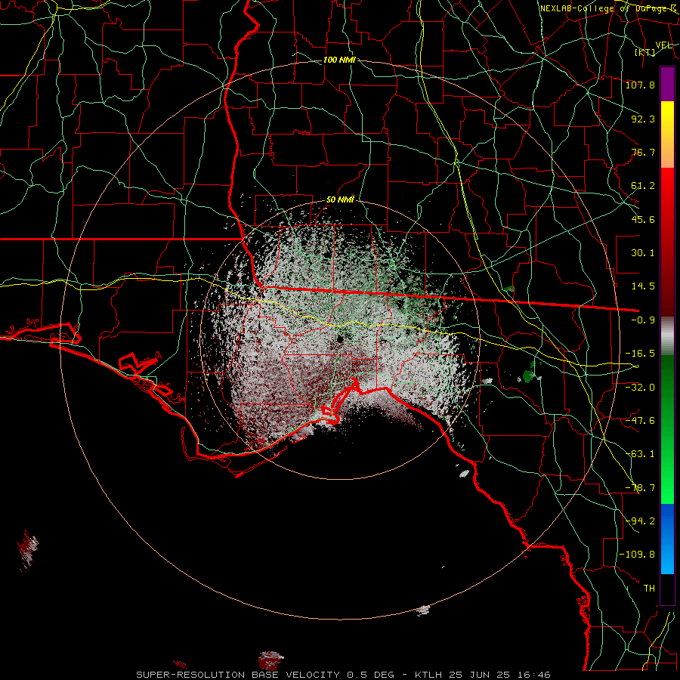Image resolution: width=680 pixels, height=680 pixels.
Task: Select the -63.1 scale value
Action: [x=640, y=454]
